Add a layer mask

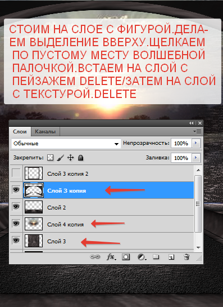126,257
